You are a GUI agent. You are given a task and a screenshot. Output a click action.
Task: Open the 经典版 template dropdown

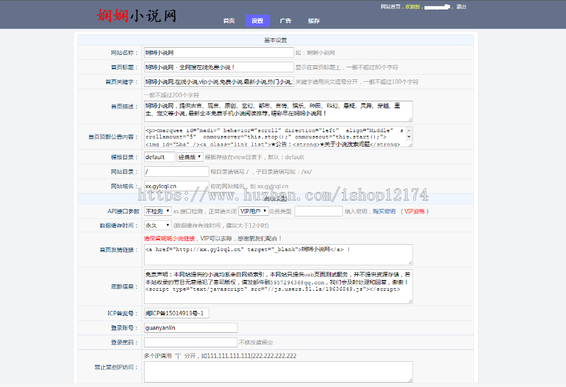[x=190, y=157]
